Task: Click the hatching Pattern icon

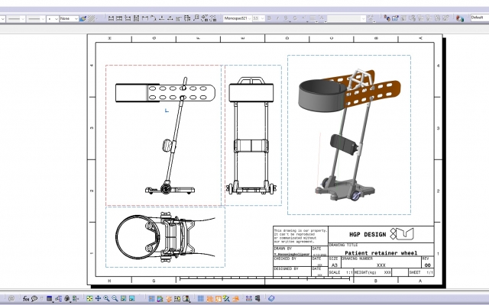Action: pyautogui.click(x=92, y=18)
